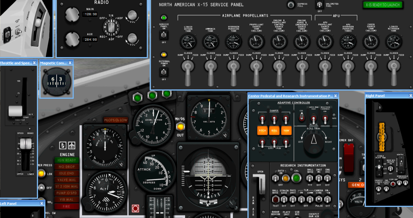Click the MAIN radio volume knob
This screenshot has width=413, height=218.
[x=132, y=15]
